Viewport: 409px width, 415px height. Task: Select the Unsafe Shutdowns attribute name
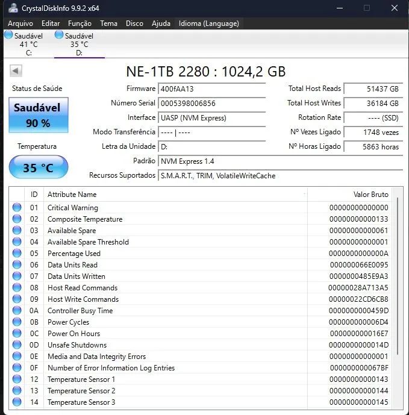coord(77,345)
